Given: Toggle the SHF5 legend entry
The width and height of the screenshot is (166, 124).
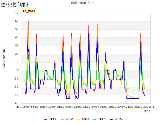Looking at the screenshot, I should point(116,119).
